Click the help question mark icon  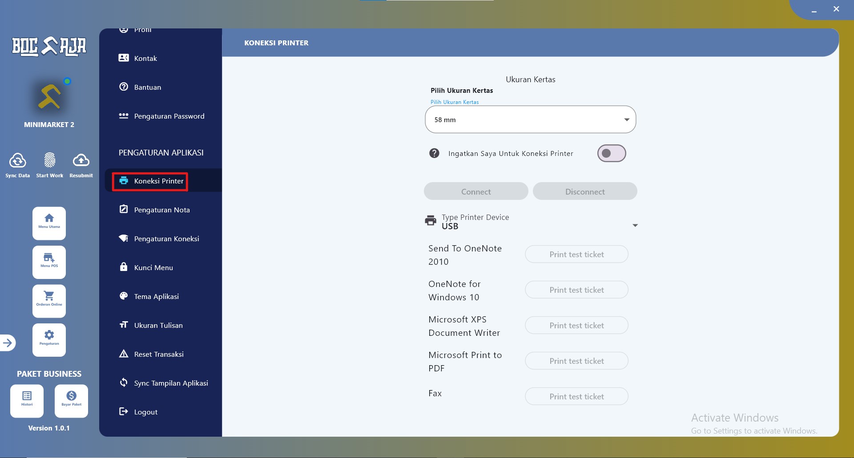coord(434,153)
